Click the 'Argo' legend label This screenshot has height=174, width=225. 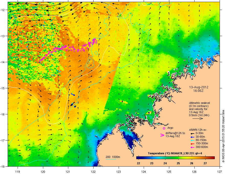click(x=170, y=128)
